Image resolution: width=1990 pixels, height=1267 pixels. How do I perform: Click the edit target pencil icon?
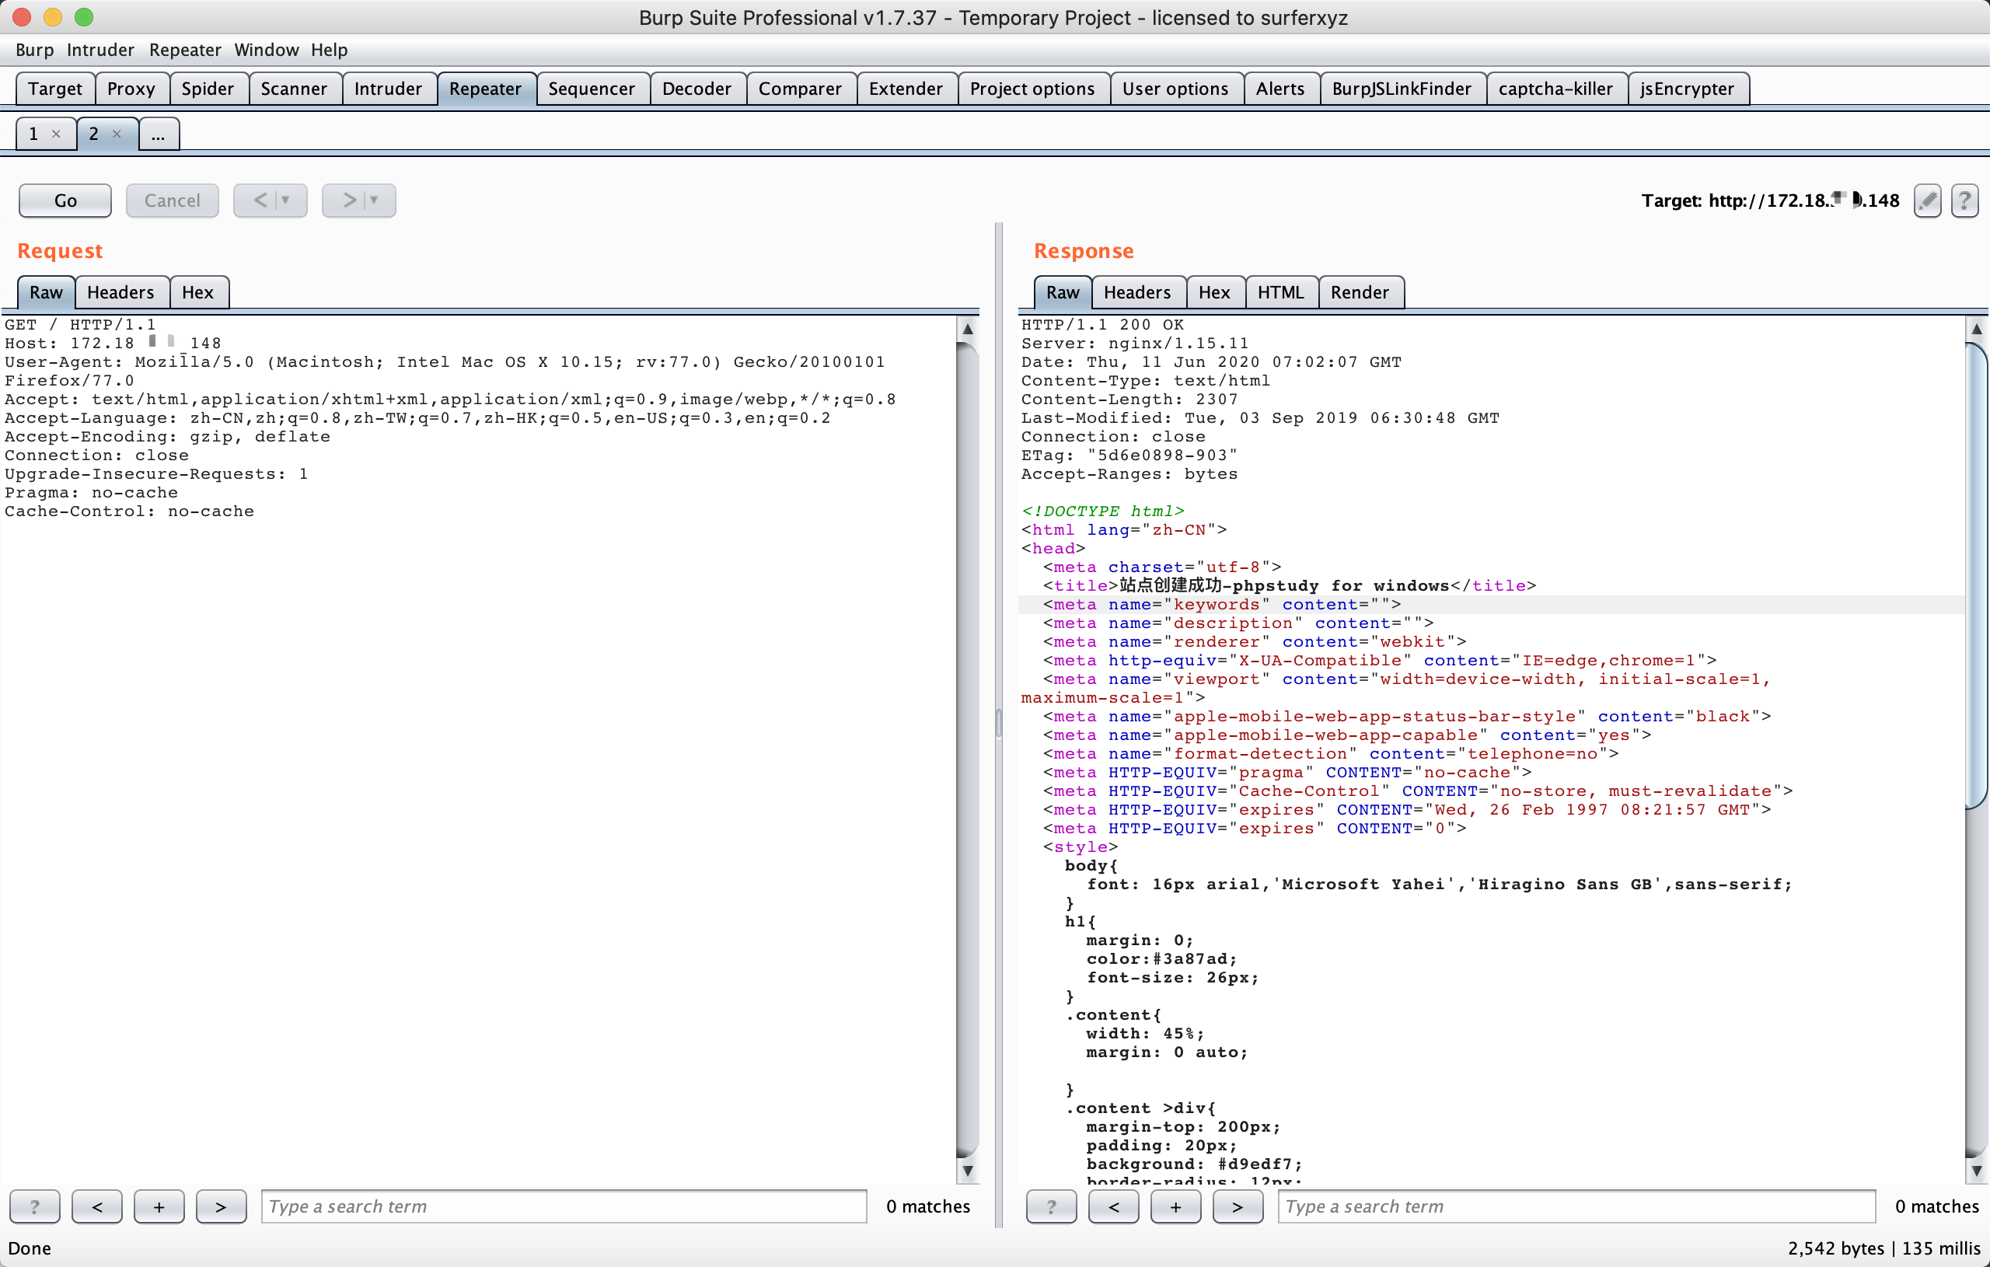(1926, 201)
